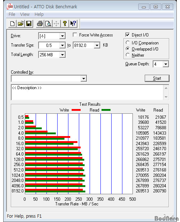Open the Controlled by combo box
180x222 pixels.
pos(49,78)
